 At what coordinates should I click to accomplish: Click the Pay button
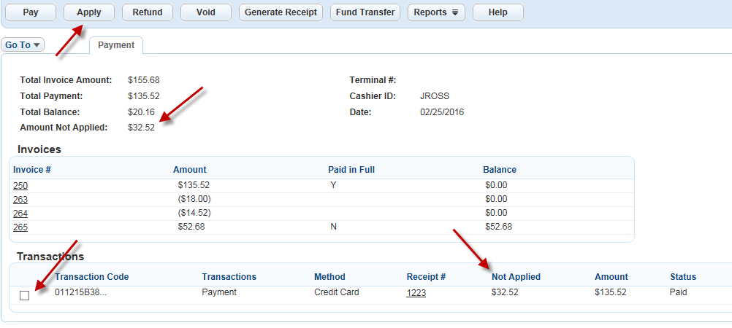pyautogui.click(x=31, y=12)
